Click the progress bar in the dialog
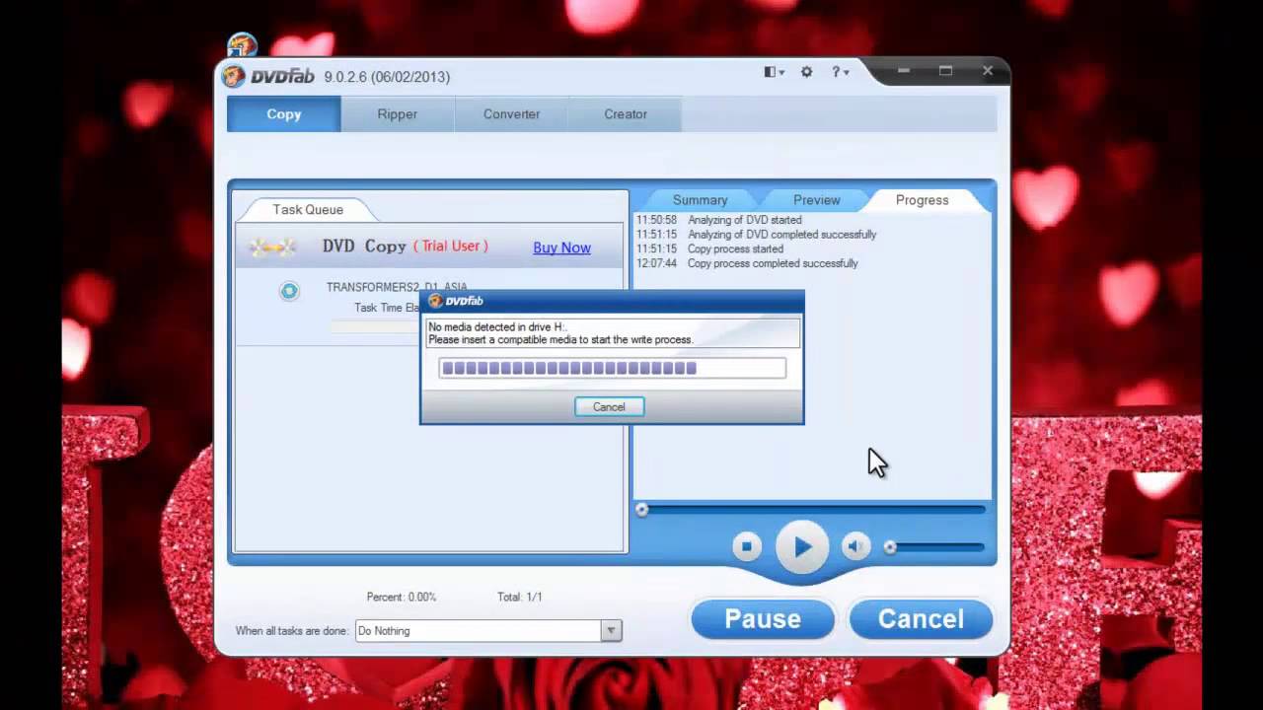This screenshot has height=710, width=1263. [612, 369]
